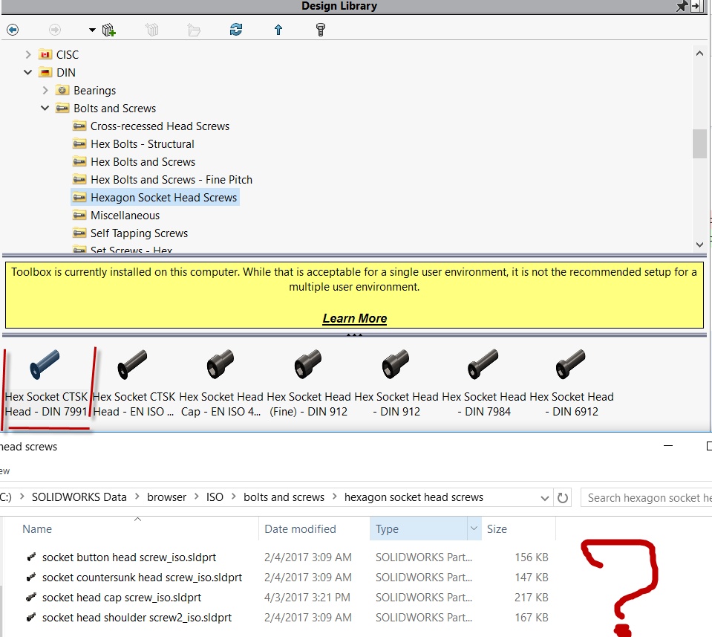Click the socket head cap screw file icon
The image size is (712, 637).
pos(31,597)
